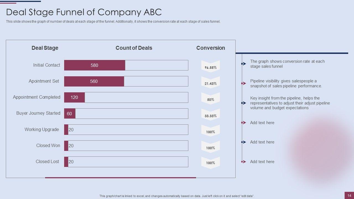Select the 50% conversion chevron badge
354x199 pixels.
pos(210,99)
